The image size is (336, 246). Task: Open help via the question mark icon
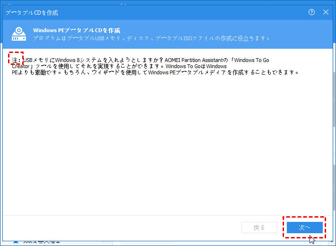pyautogui.click(x=311, y=12)
